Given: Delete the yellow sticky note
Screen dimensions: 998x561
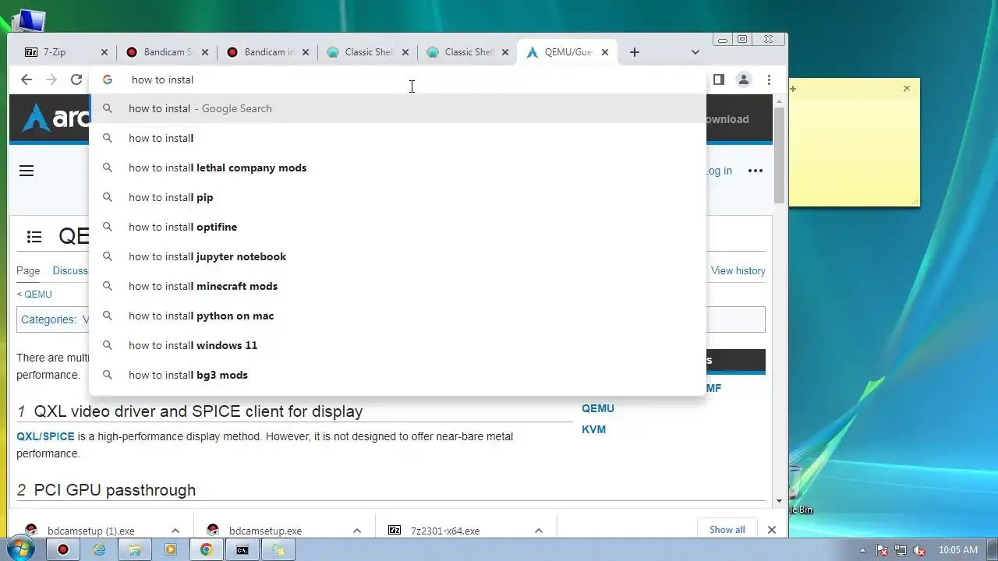Looking at the screenshot, I should coord(907,89).
